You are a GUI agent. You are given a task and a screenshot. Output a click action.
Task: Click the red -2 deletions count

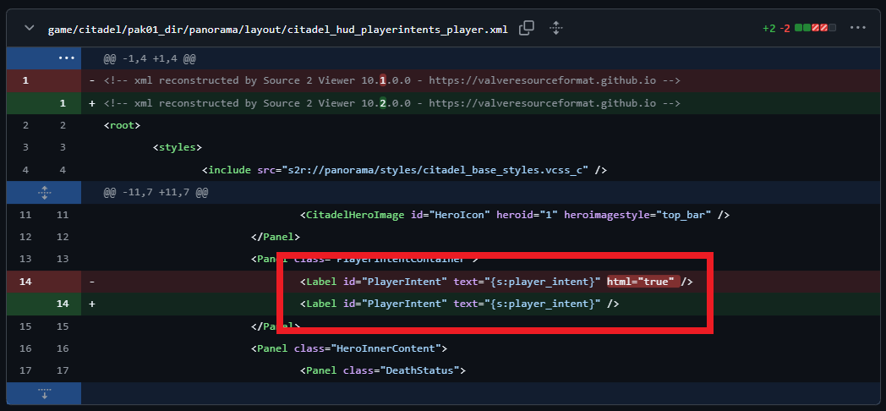(x=785, y=28)
